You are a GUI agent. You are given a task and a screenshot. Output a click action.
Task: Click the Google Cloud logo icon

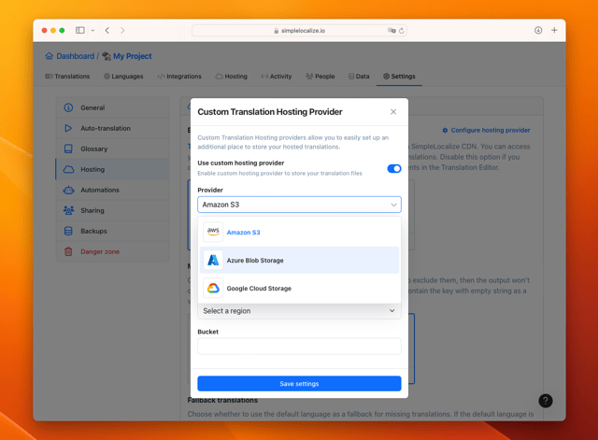point(213,289)
